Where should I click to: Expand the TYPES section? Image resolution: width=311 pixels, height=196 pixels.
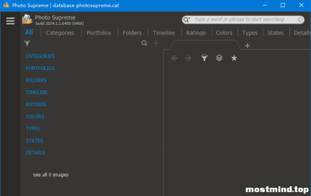click(33, 129)
